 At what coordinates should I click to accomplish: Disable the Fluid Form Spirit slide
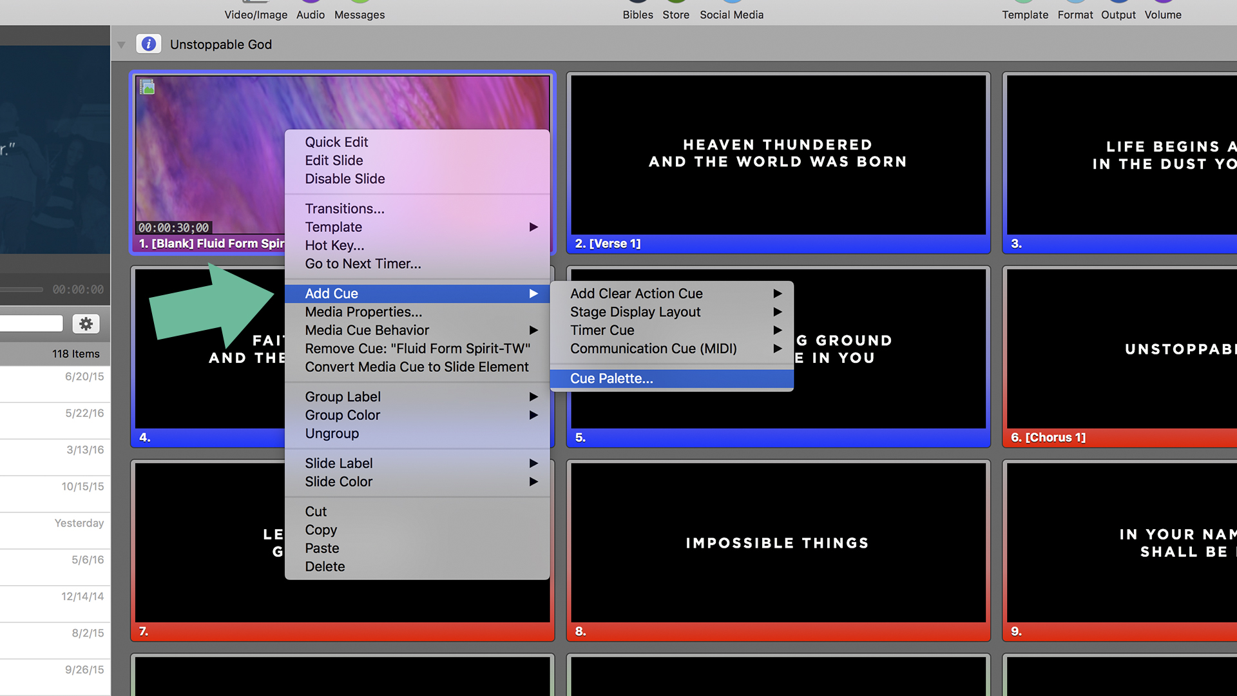345,179
